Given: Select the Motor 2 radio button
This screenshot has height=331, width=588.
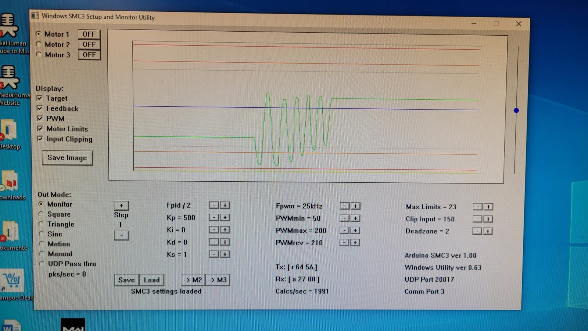Looking at the screenshot, I should [38, 44].
